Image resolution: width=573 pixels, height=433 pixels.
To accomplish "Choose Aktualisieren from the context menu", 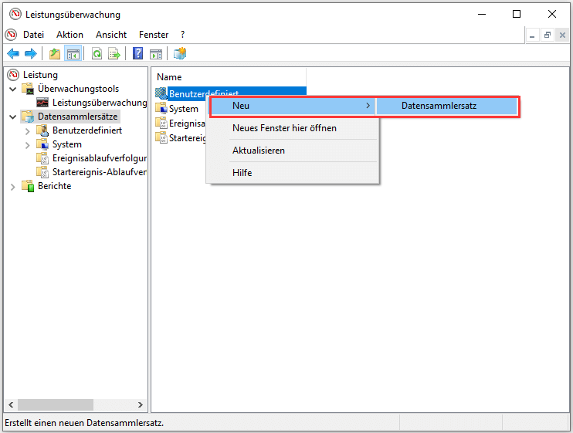I will [259, 151].
